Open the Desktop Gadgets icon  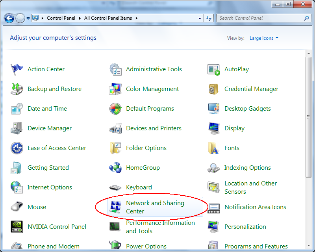coord(213,109)
